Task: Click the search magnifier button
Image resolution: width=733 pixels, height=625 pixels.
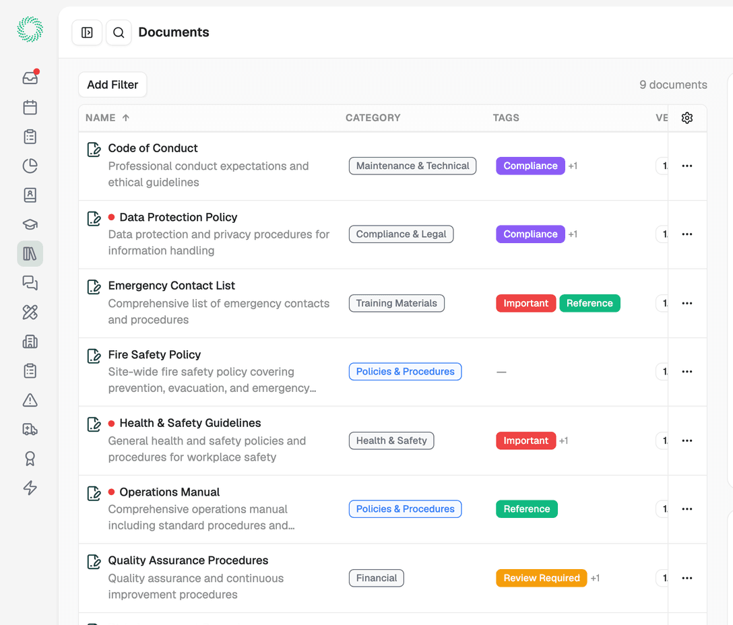Action: (119, 32)
